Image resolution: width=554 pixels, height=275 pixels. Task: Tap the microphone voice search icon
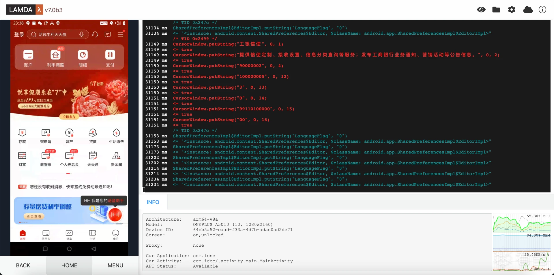coord(82,34)
